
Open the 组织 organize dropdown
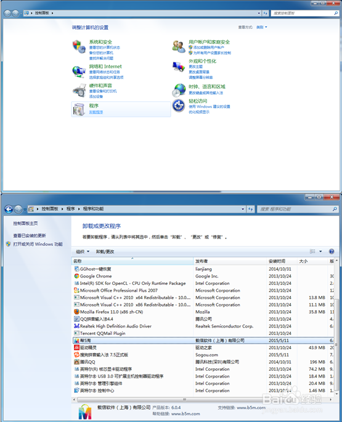83,251
